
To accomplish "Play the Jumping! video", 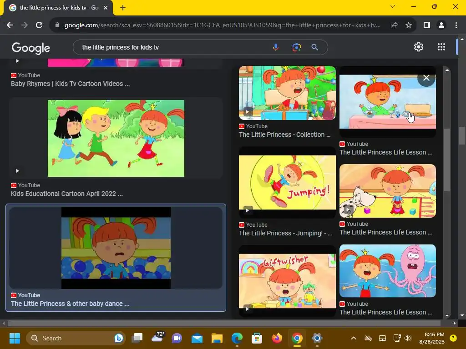I will (247, 210).
